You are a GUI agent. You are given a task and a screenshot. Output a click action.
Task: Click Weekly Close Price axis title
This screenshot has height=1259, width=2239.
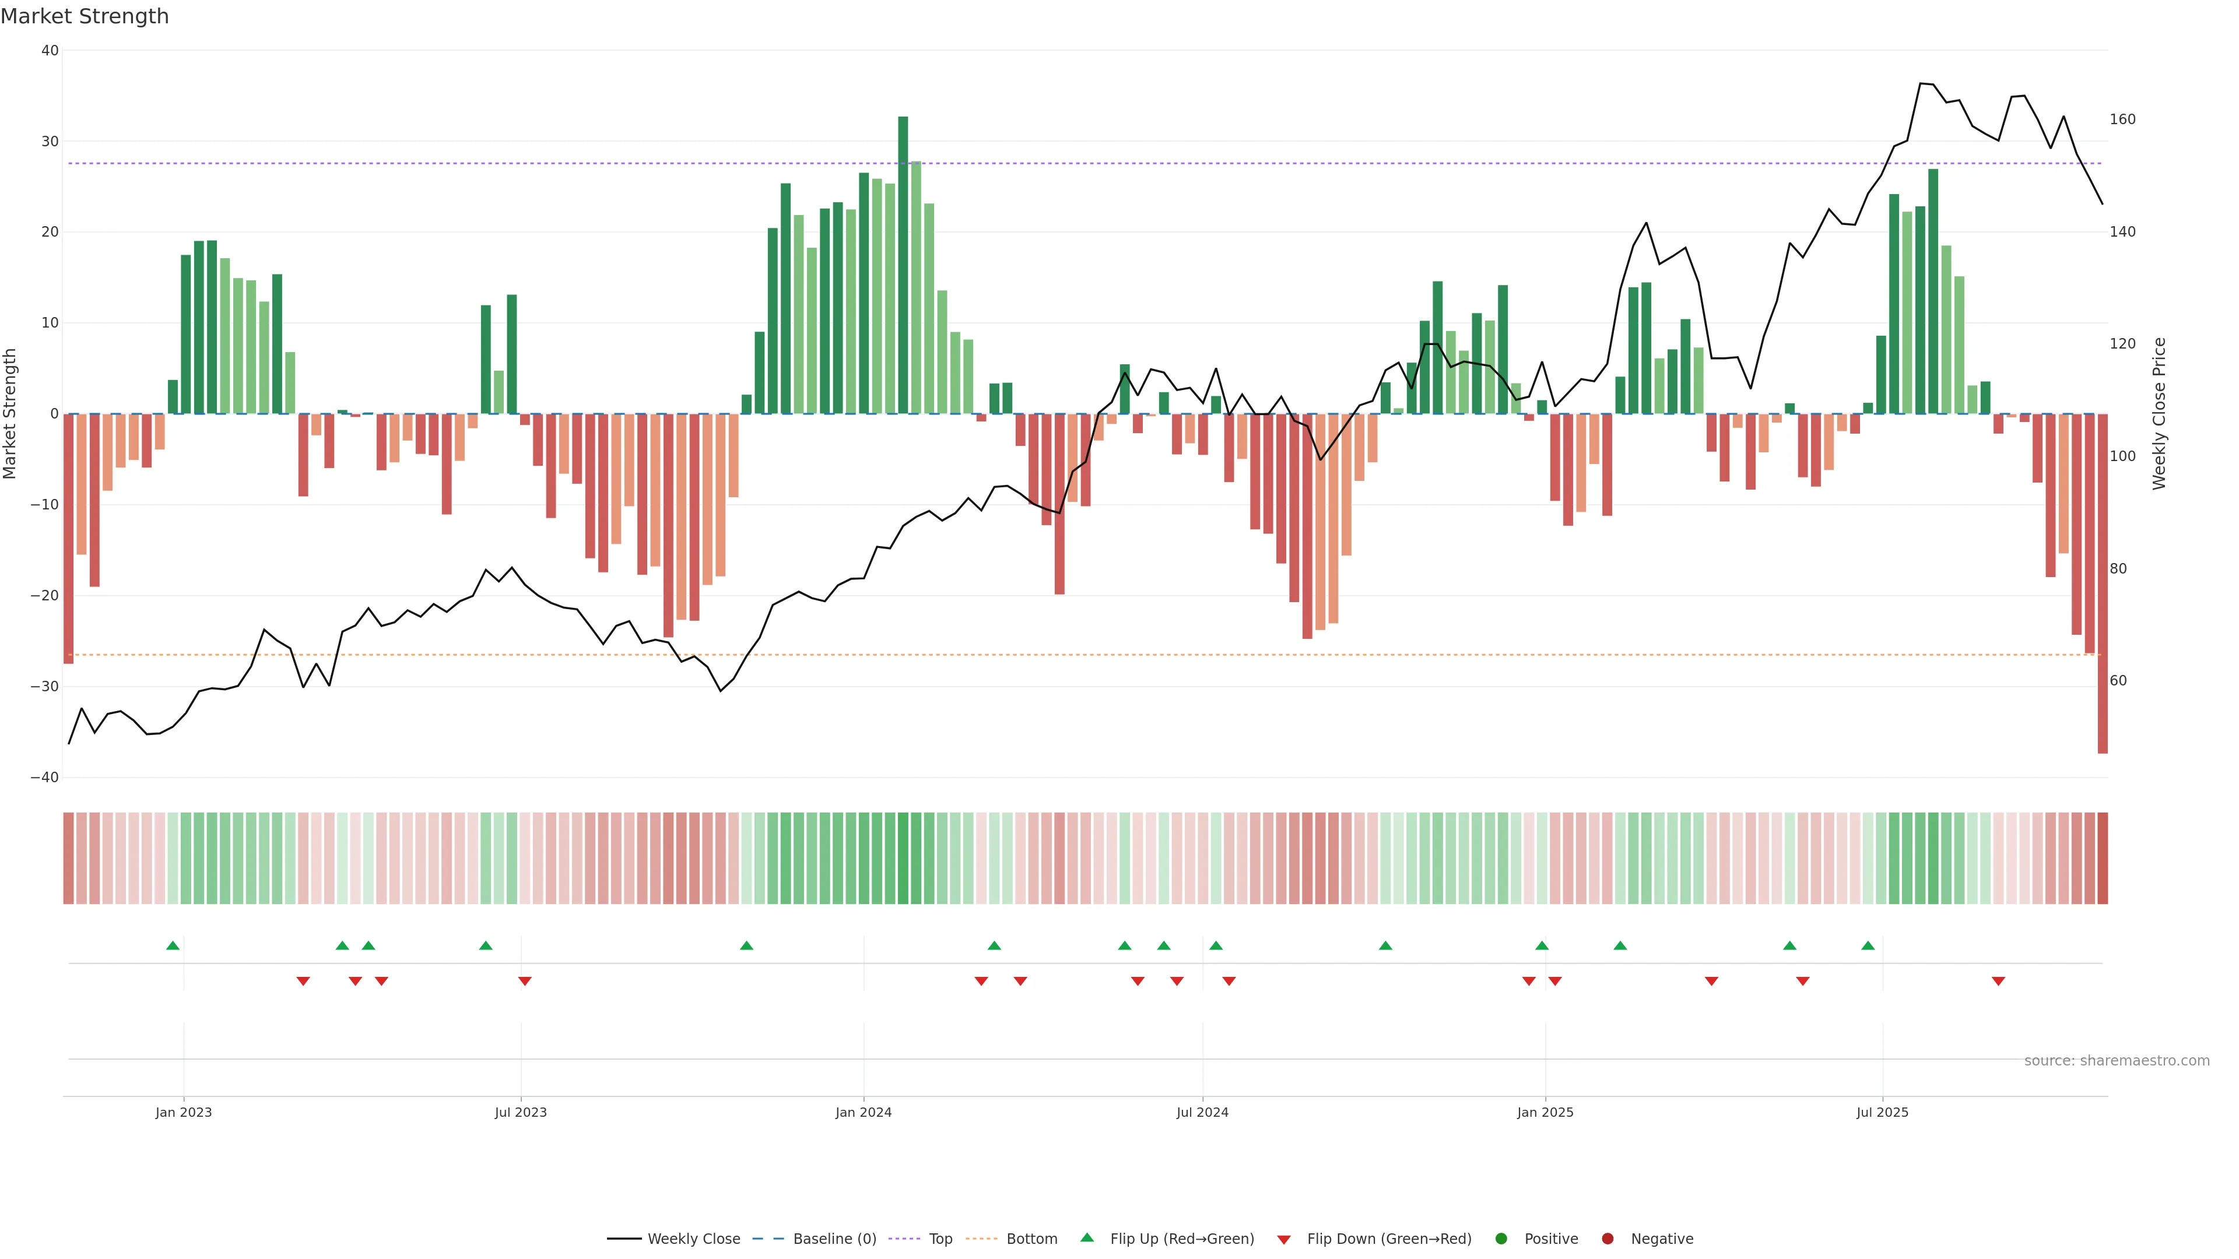pyautogui.click(x=2160, y=414)
